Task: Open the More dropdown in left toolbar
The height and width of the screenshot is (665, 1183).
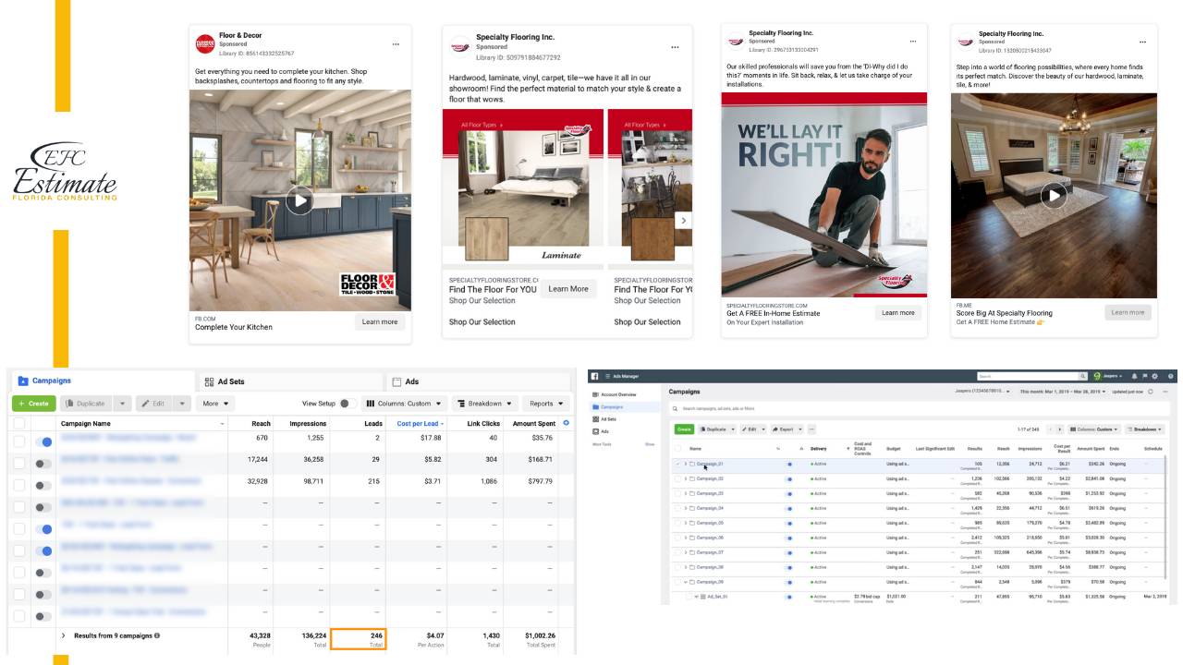Action: pyautogui.click(x=214, y=404)
